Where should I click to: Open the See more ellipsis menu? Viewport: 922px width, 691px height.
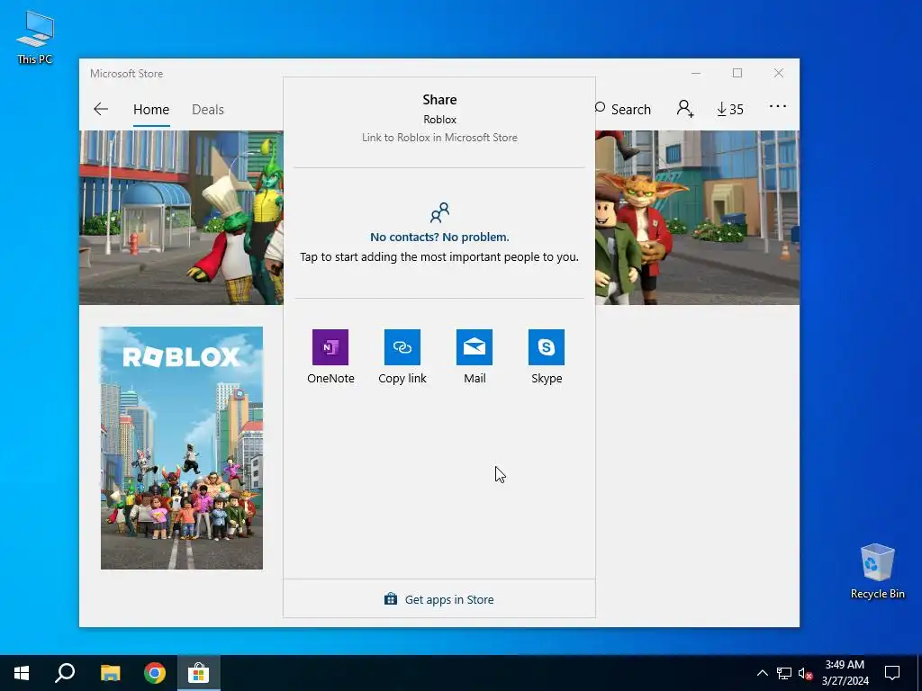pos(777,106)
